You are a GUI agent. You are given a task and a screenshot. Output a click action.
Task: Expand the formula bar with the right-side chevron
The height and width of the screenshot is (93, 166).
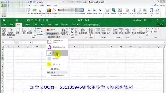click(164, 42)
